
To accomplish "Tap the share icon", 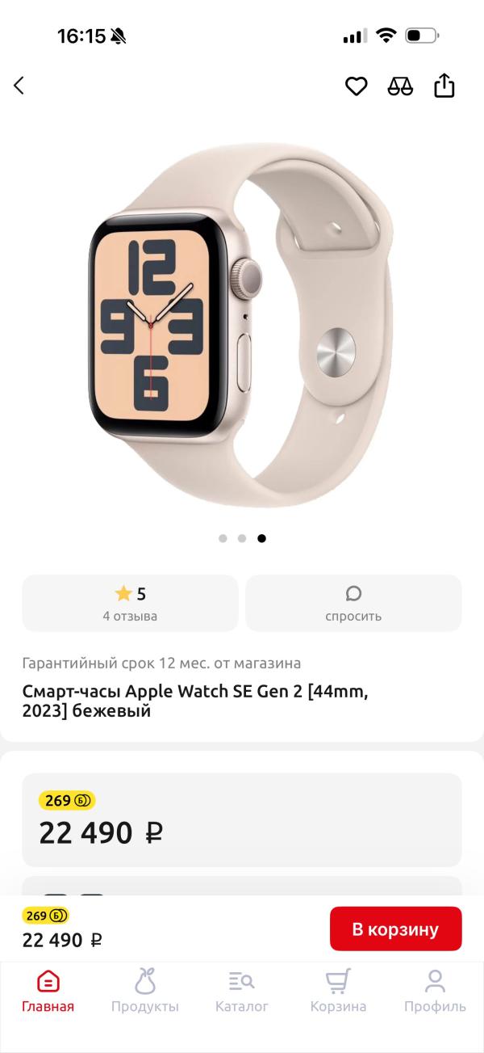I will click(x=444, y=85).
